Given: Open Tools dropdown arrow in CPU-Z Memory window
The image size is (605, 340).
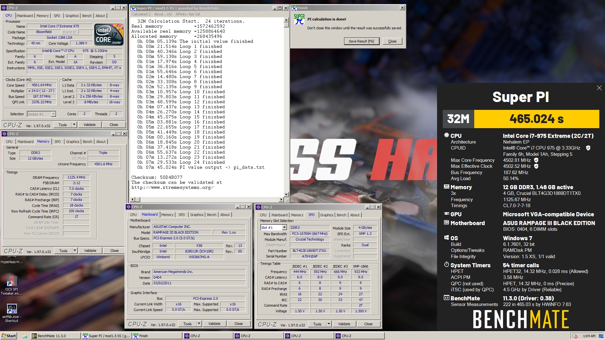Looking at the screenshot, I should pyautogui.click(x=75, y=251).
